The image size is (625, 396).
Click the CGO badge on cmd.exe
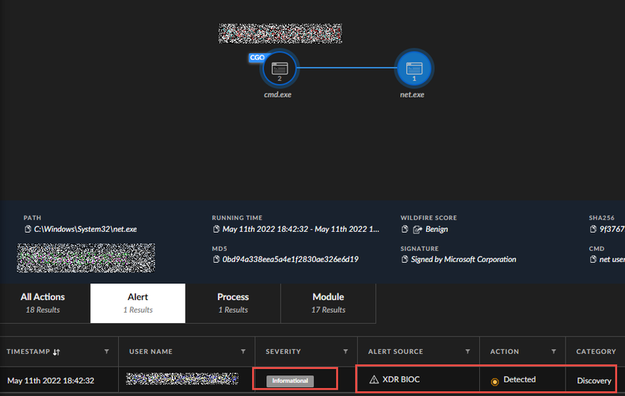[257, 58]
